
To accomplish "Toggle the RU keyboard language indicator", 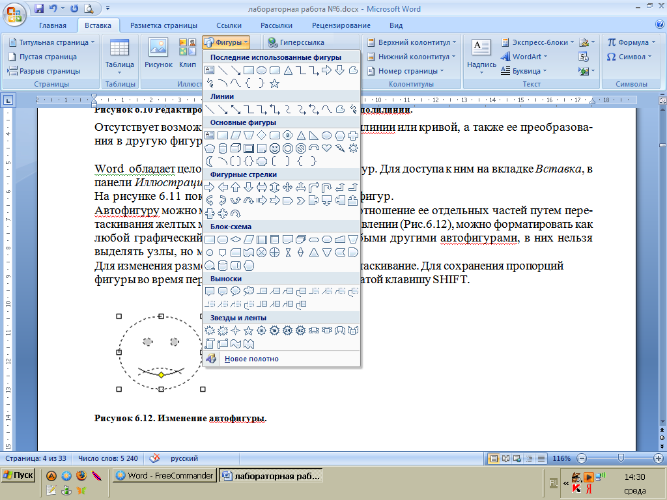I will 553,482.
